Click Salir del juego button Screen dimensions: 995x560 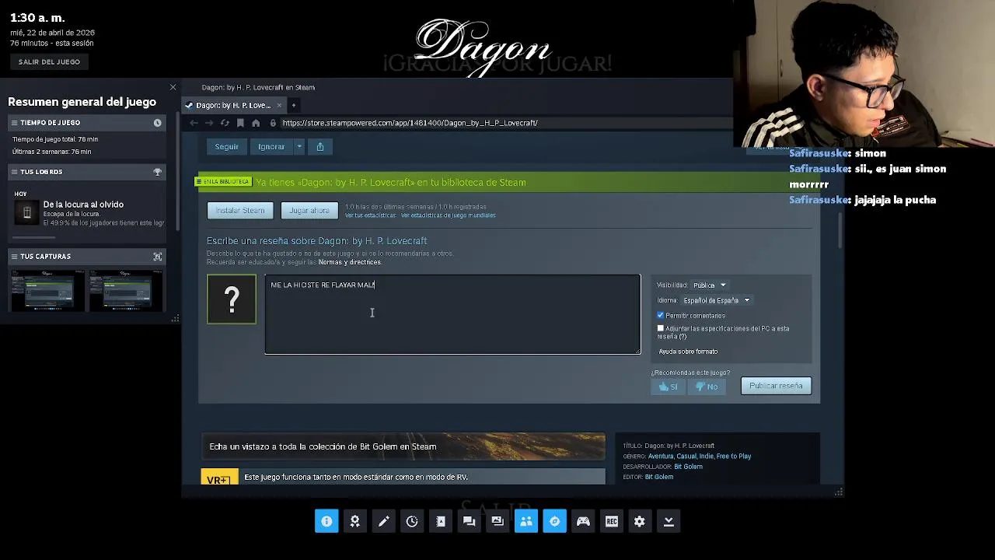click(x=49, y=61)
